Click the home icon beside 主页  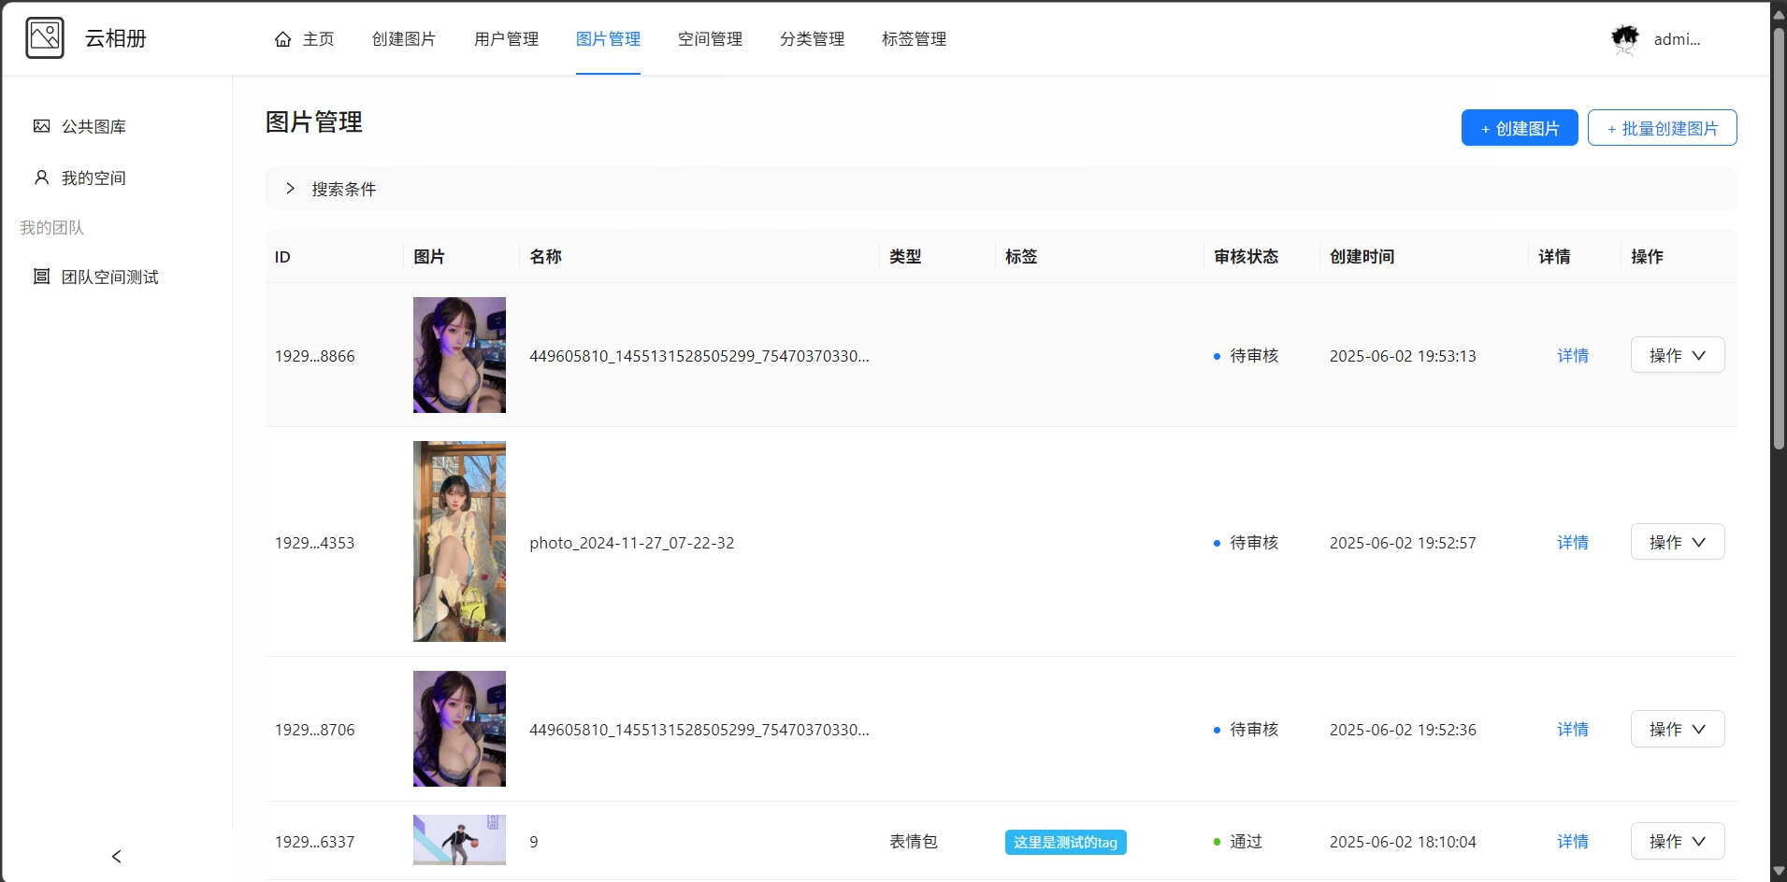coord(282,39)
